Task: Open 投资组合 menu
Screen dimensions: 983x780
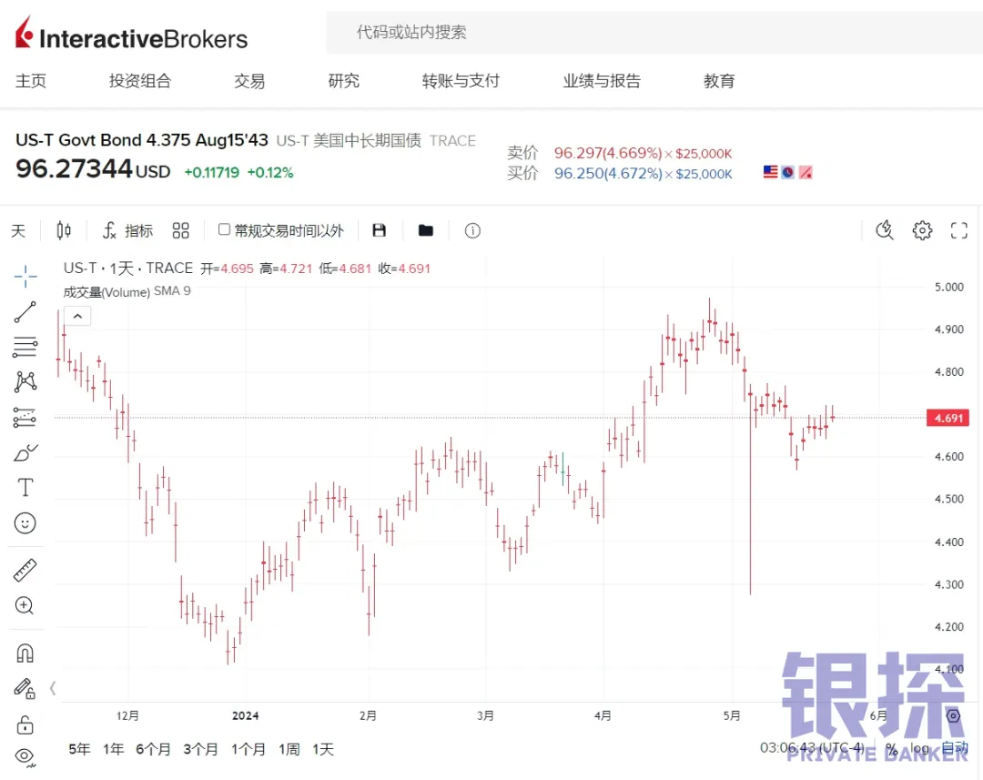Action: [x=140, y=81]
